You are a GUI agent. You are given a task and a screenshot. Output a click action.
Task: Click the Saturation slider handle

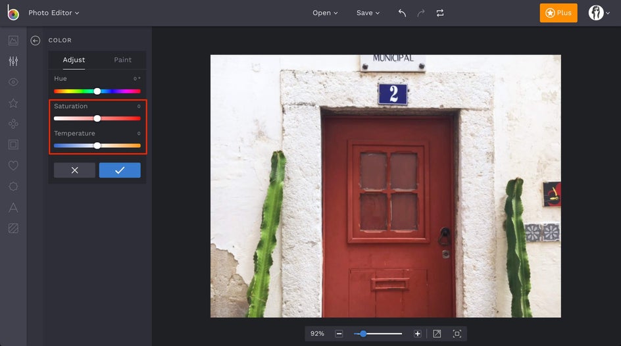97,118
